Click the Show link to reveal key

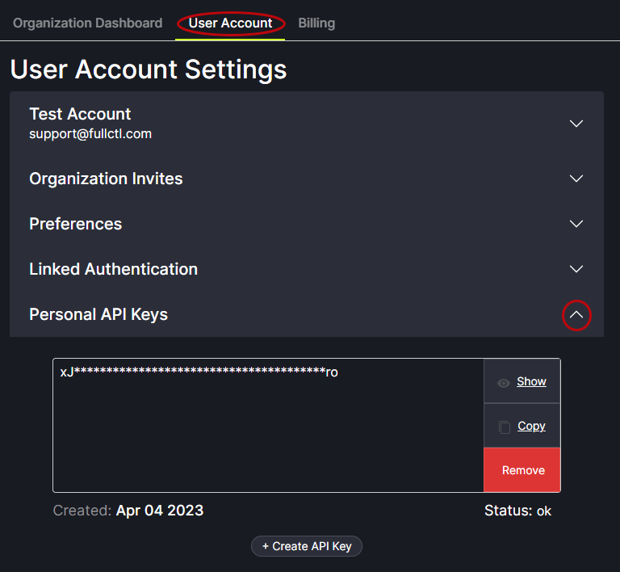[x=531, y=381]
